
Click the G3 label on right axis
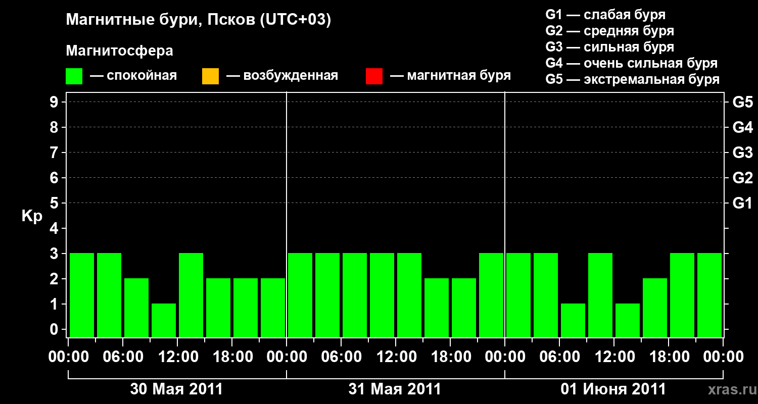tap(743, 153)
